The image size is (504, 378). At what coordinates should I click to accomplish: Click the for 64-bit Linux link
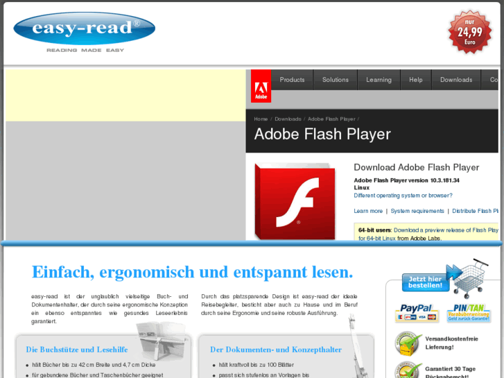click(376, 239)
